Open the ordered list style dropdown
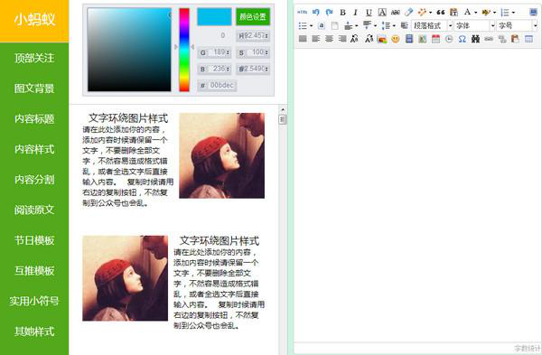The width and height of the screenshot is (542, 355). tap(513, 13)
